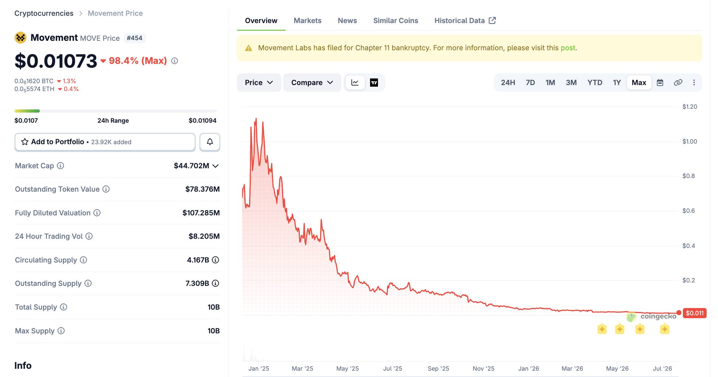This screenshot has height=377, width=718.
Task: Click the $0.011 current price label on chart
Action: pyautogui.click(x=695, y=313)
